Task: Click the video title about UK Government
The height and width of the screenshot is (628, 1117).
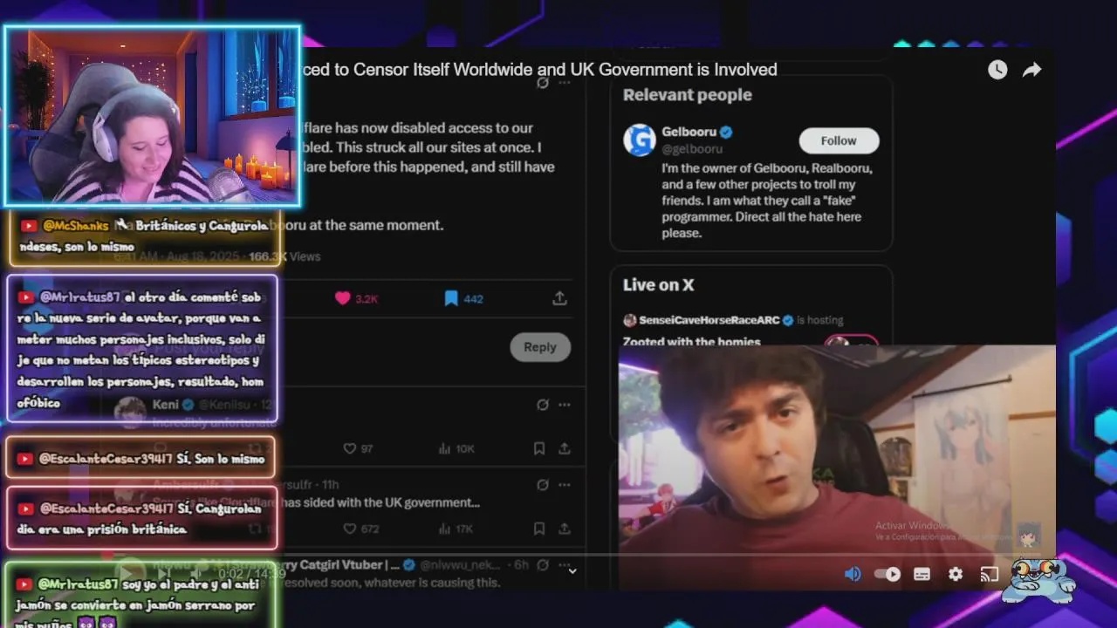Action: click(x=538, y=69)
